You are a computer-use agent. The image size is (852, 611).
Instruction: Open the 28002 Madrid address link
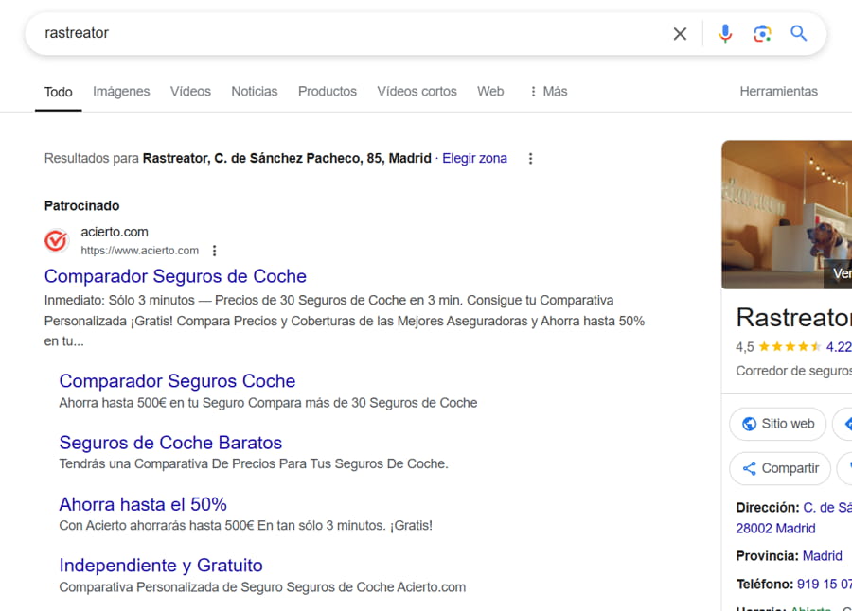pos(775,529)
